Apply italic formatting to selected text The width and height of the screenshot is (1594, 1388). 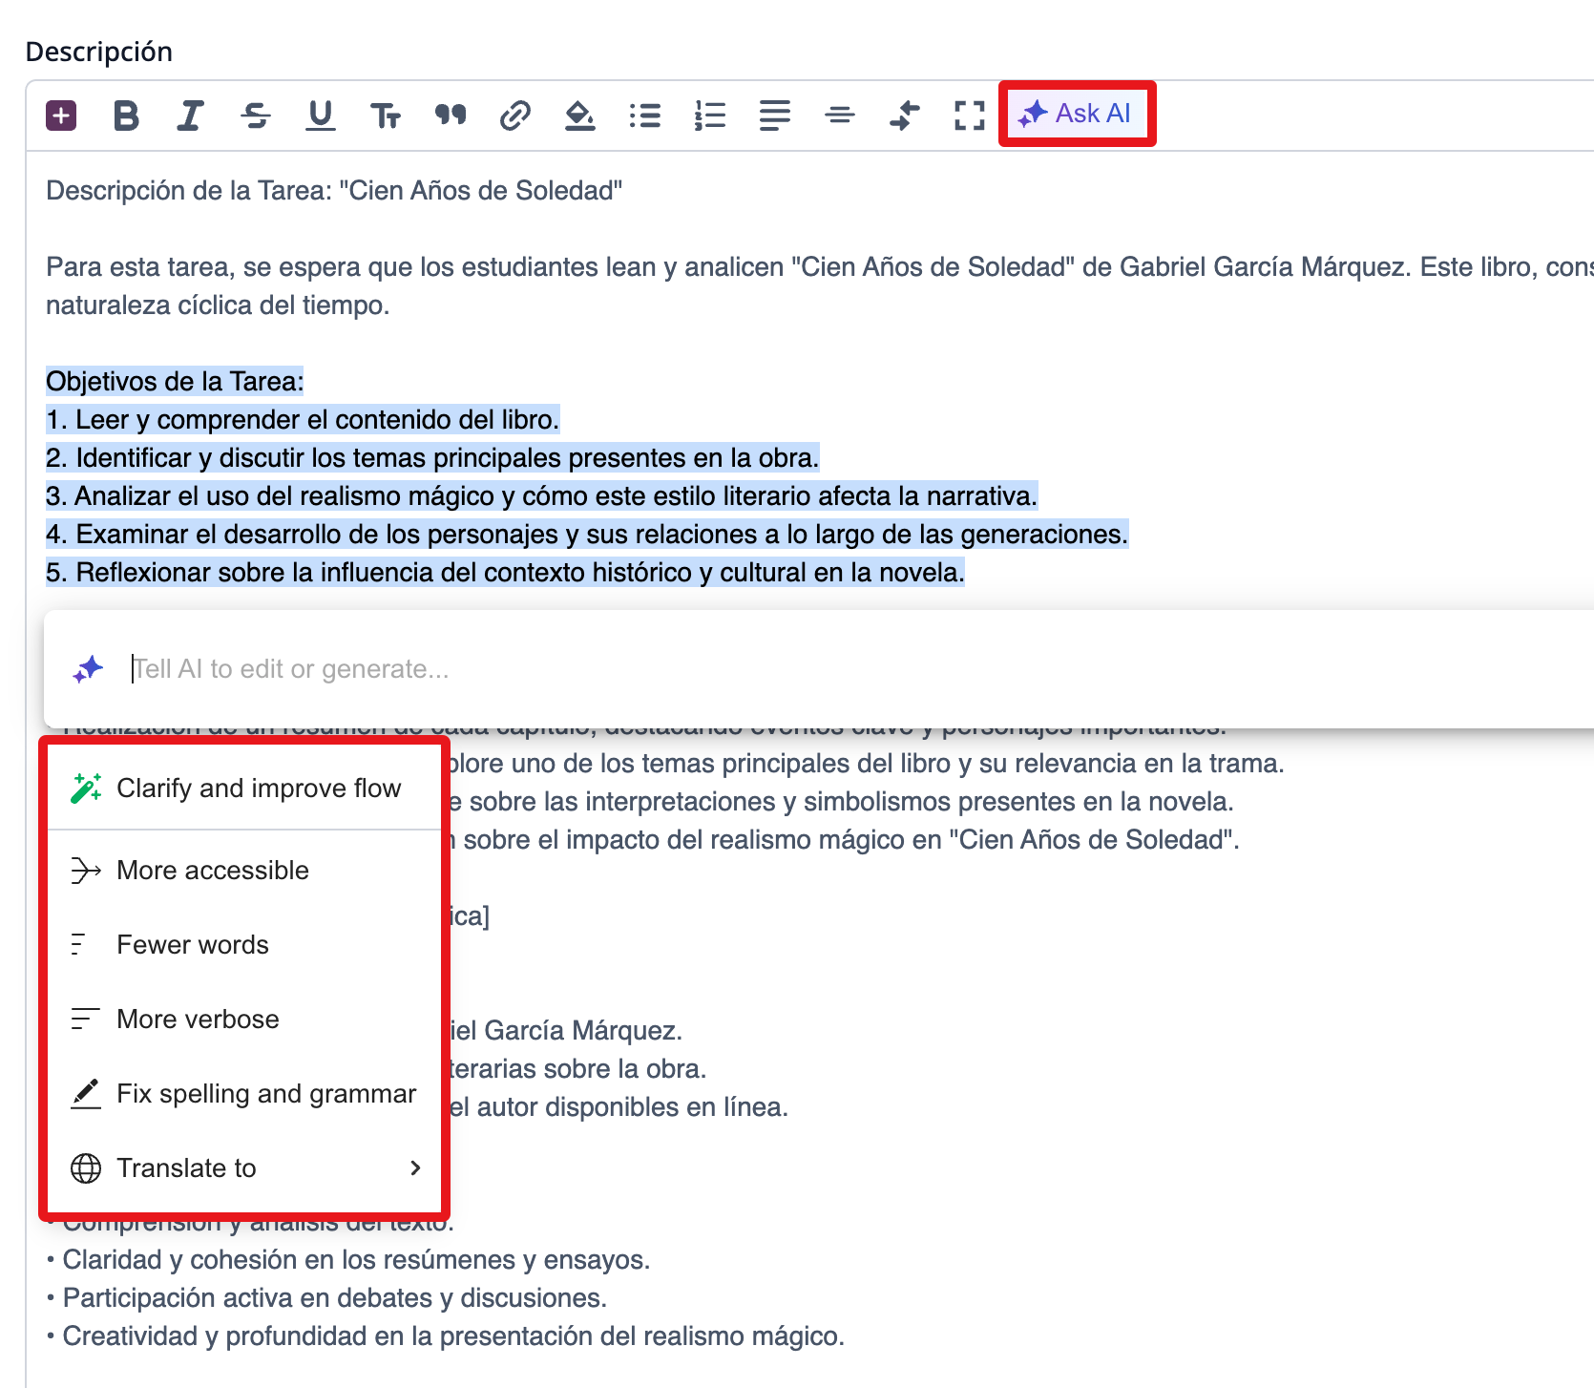coord(190,116)
